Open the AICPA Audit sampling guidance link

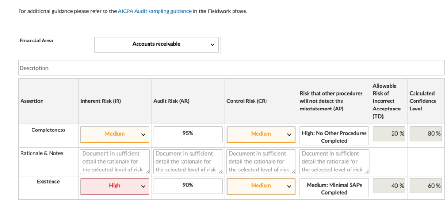pos(155,11)
